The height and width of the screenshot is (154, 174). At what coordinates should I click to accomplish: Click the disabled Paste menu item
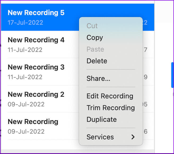[95, 49]
